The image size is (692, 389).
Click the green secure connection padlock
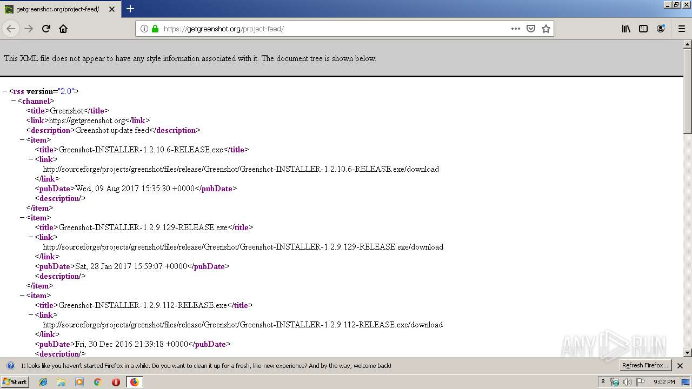[x=155, y=29]
